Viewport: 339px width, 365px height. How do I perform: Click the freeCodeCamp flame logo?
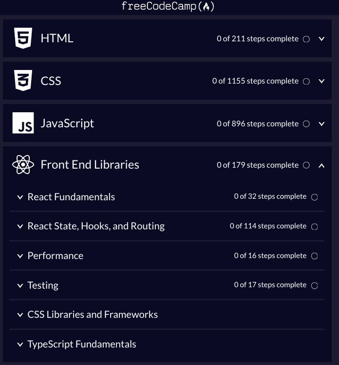[x=206, y=6]
